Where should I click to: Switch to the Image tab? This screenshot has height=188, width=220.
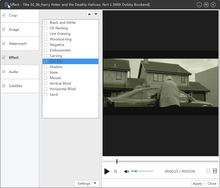[x=19, y=30]
